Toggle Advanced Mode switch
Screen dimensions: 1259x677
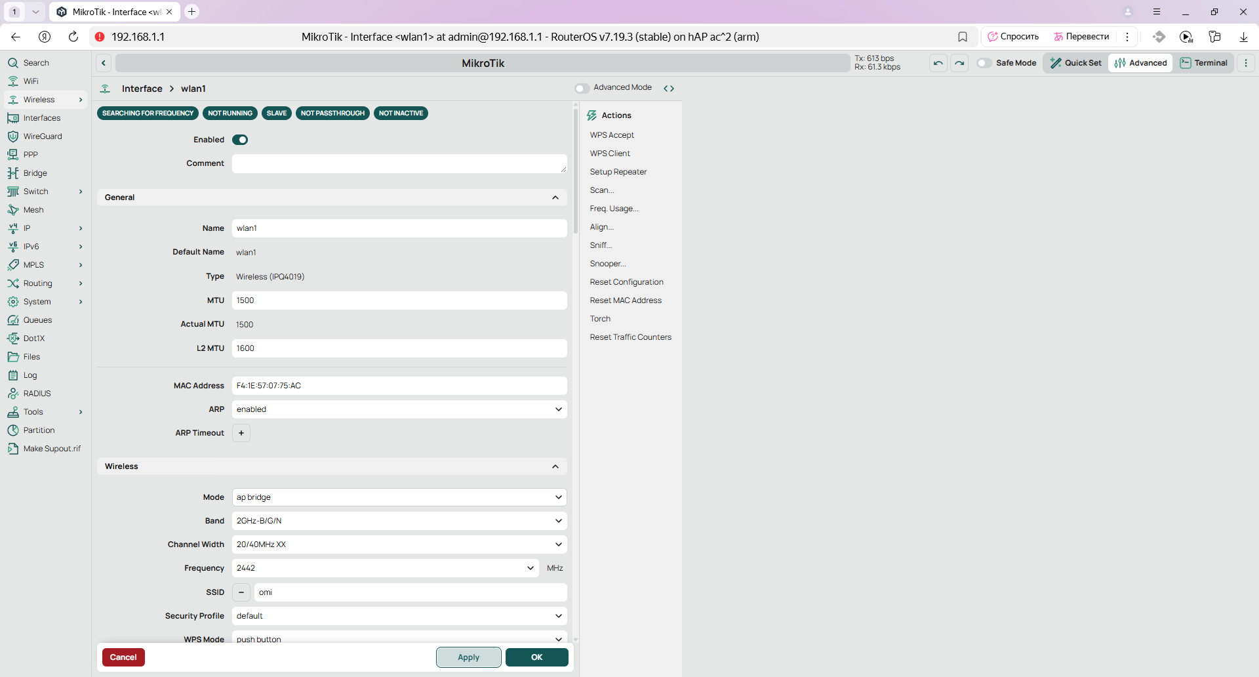[582, 88]
